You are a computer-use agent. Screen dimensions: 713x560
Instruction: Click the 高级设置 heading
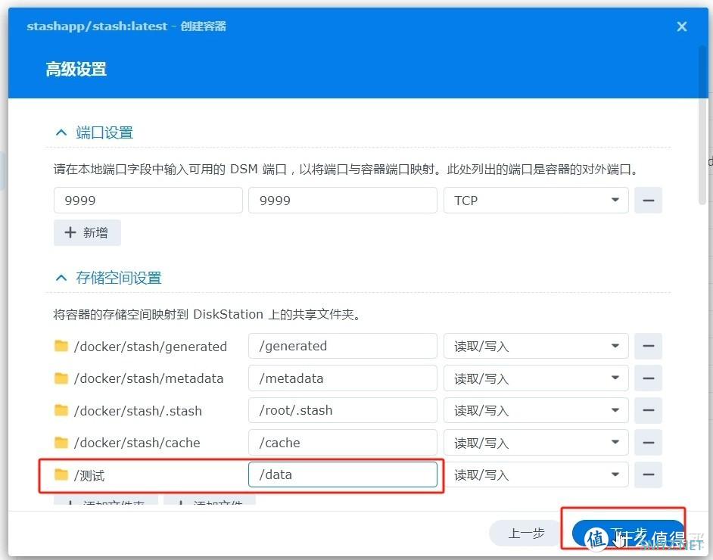[76, 69]
